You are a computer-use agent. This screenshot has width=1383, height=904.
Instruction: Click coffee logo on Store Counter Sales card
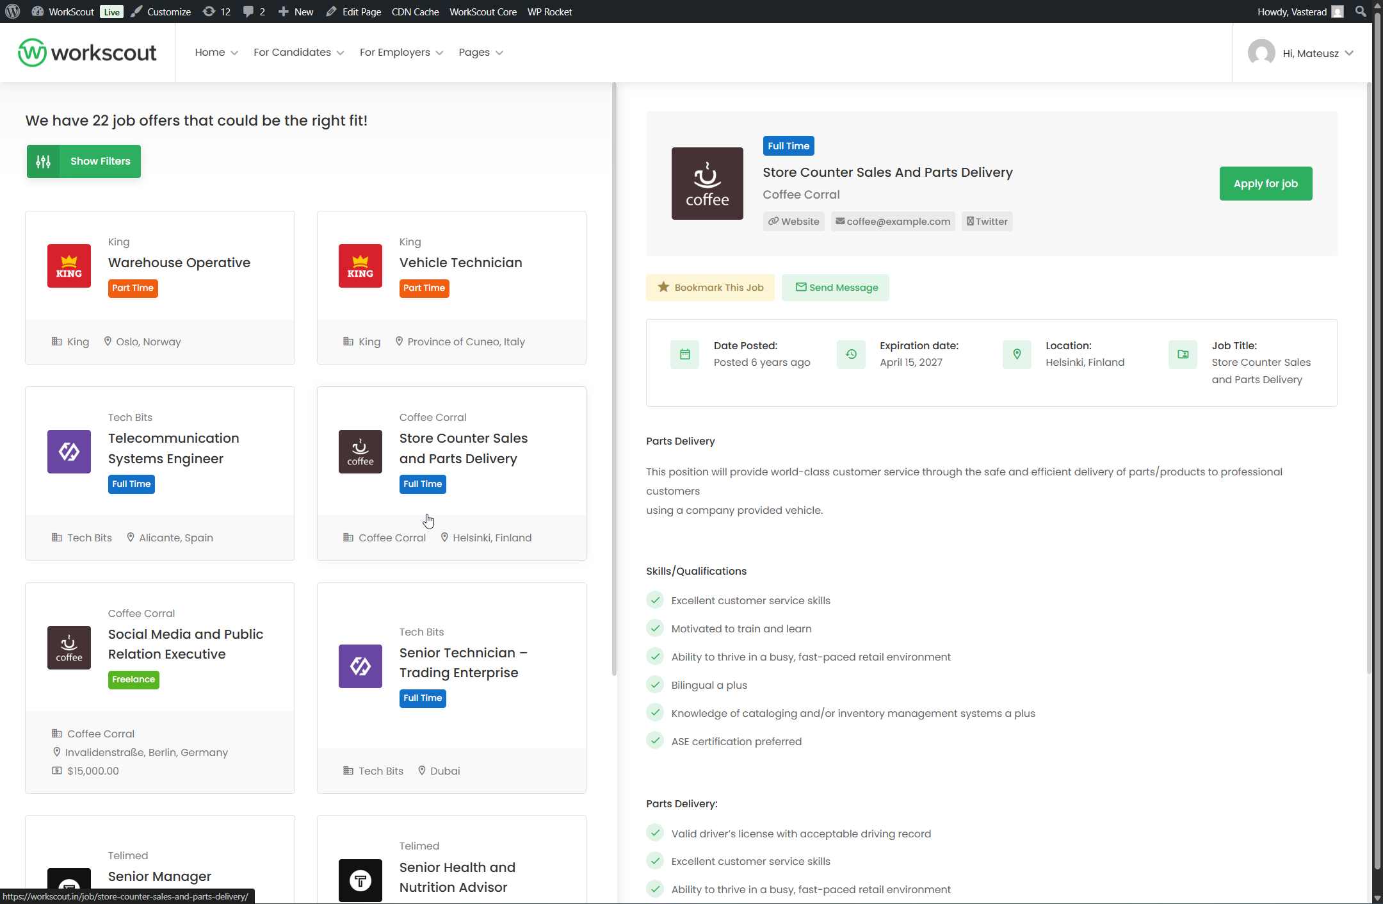[x=360, y=452]
